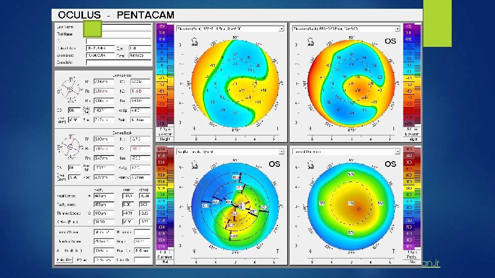Click the Pachy Apex thickness value
The width and height of the screenshot is (495, 278).
104,204
